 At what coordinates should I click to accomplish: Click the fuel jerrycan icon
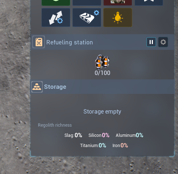point(39,42)
